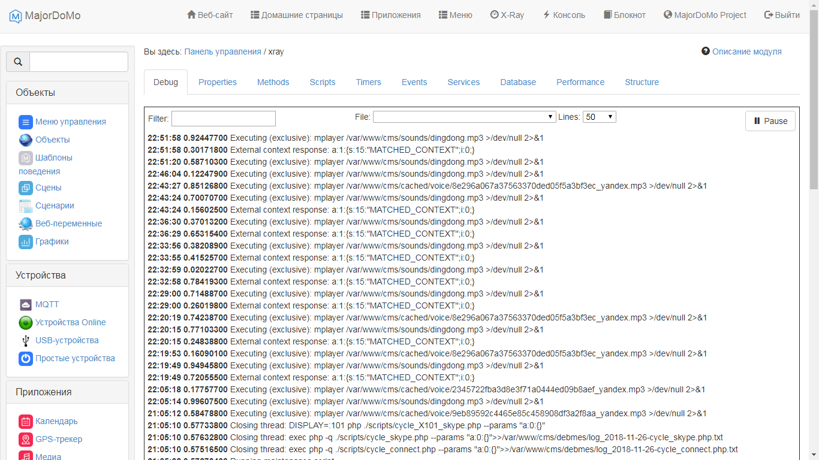Click the Простые устройства power icon
Screen dimensions: 819x460
(26, 359)
